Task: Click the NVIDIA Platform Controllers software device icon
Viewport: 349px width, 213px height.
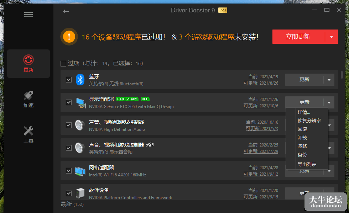Action: point(80,193)
